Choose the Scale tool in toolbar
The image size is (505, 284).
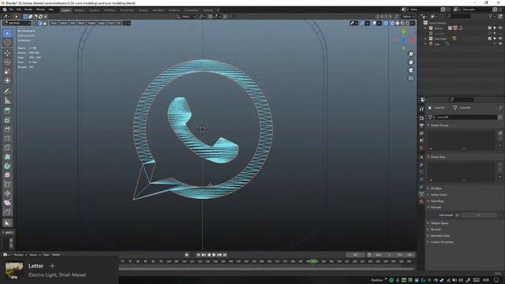click(7, 72)
